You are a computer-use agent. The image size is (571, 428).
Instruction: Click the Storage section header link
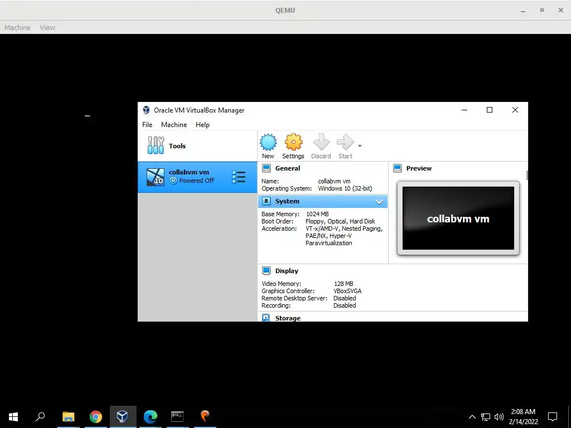click(288, 318)
